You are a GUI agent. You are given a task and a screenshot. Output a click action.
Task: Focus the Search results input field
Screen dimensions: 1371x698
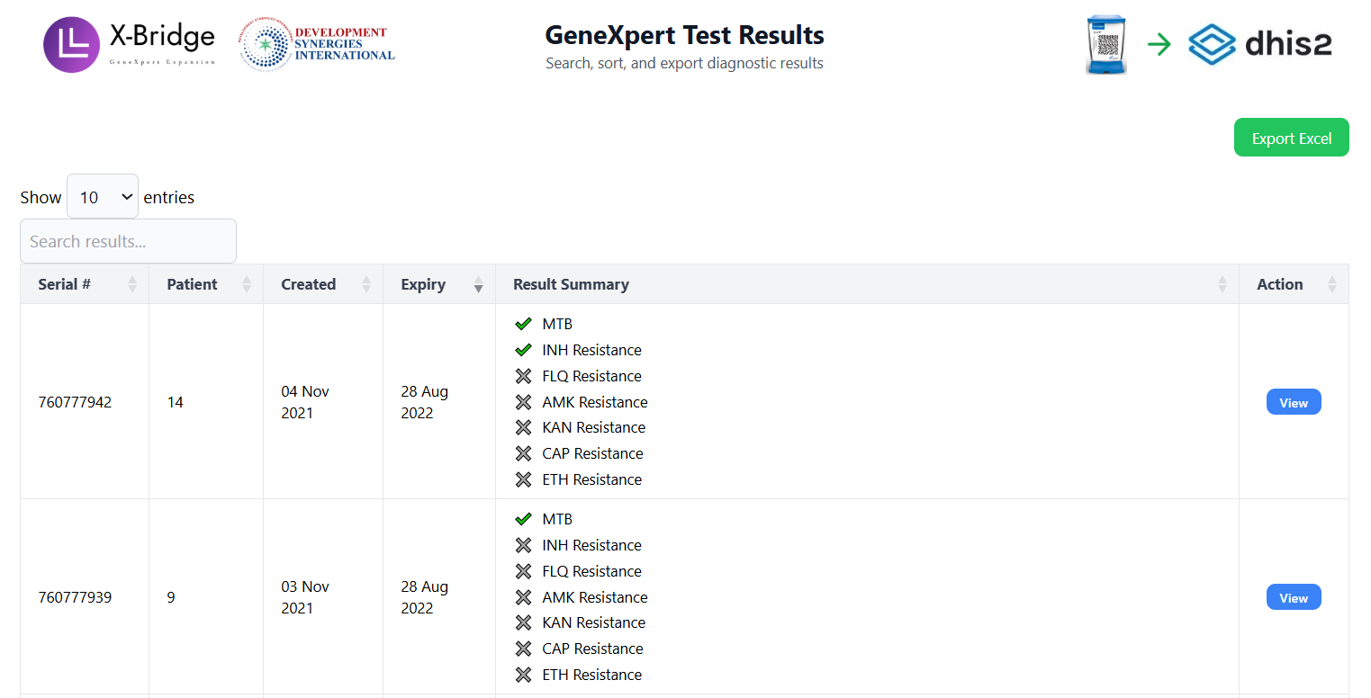point(128,241)
